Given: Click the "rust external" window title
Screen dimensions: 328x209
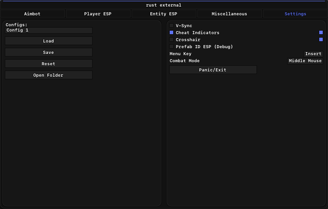Looking at the screenshot, I should (164, 5).
